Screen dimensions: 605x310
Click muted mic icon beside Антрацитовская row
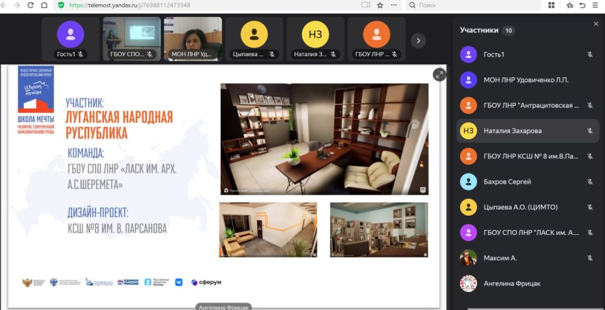pyautogui.click(x=590, y=105)
